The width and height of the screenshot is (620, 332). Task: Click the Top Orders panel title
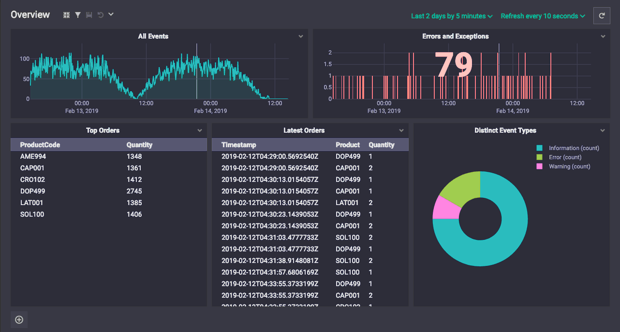103,130
